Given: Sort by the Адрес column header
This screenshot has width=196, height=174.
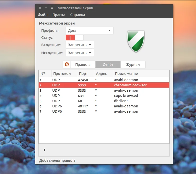Looking at the screenshot, I should 103,74.
